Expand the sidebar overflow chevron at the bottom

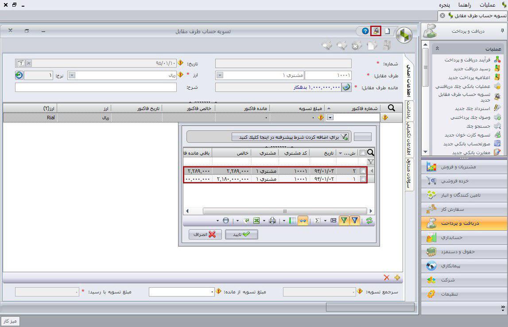[503, 308]
